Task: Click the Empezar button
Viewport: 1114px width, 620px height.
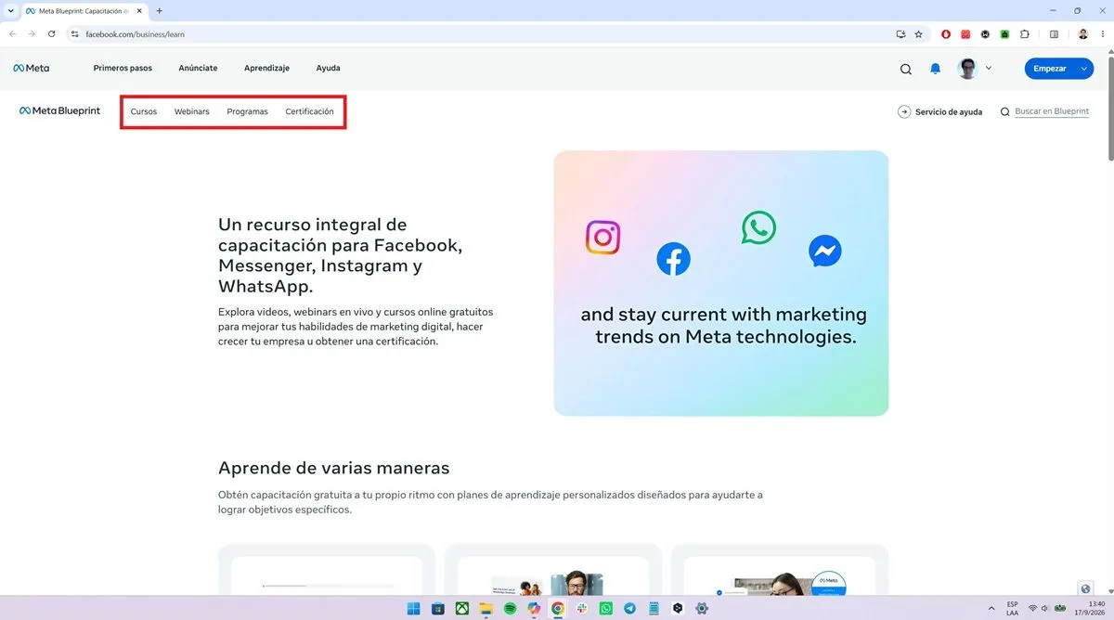Action: coord(1050,69)
